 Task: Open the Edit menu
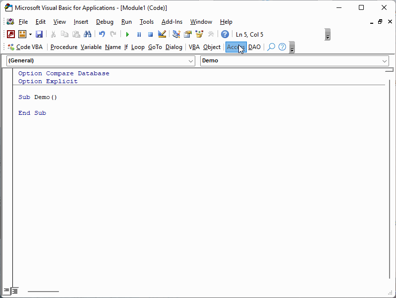(41, 22)
